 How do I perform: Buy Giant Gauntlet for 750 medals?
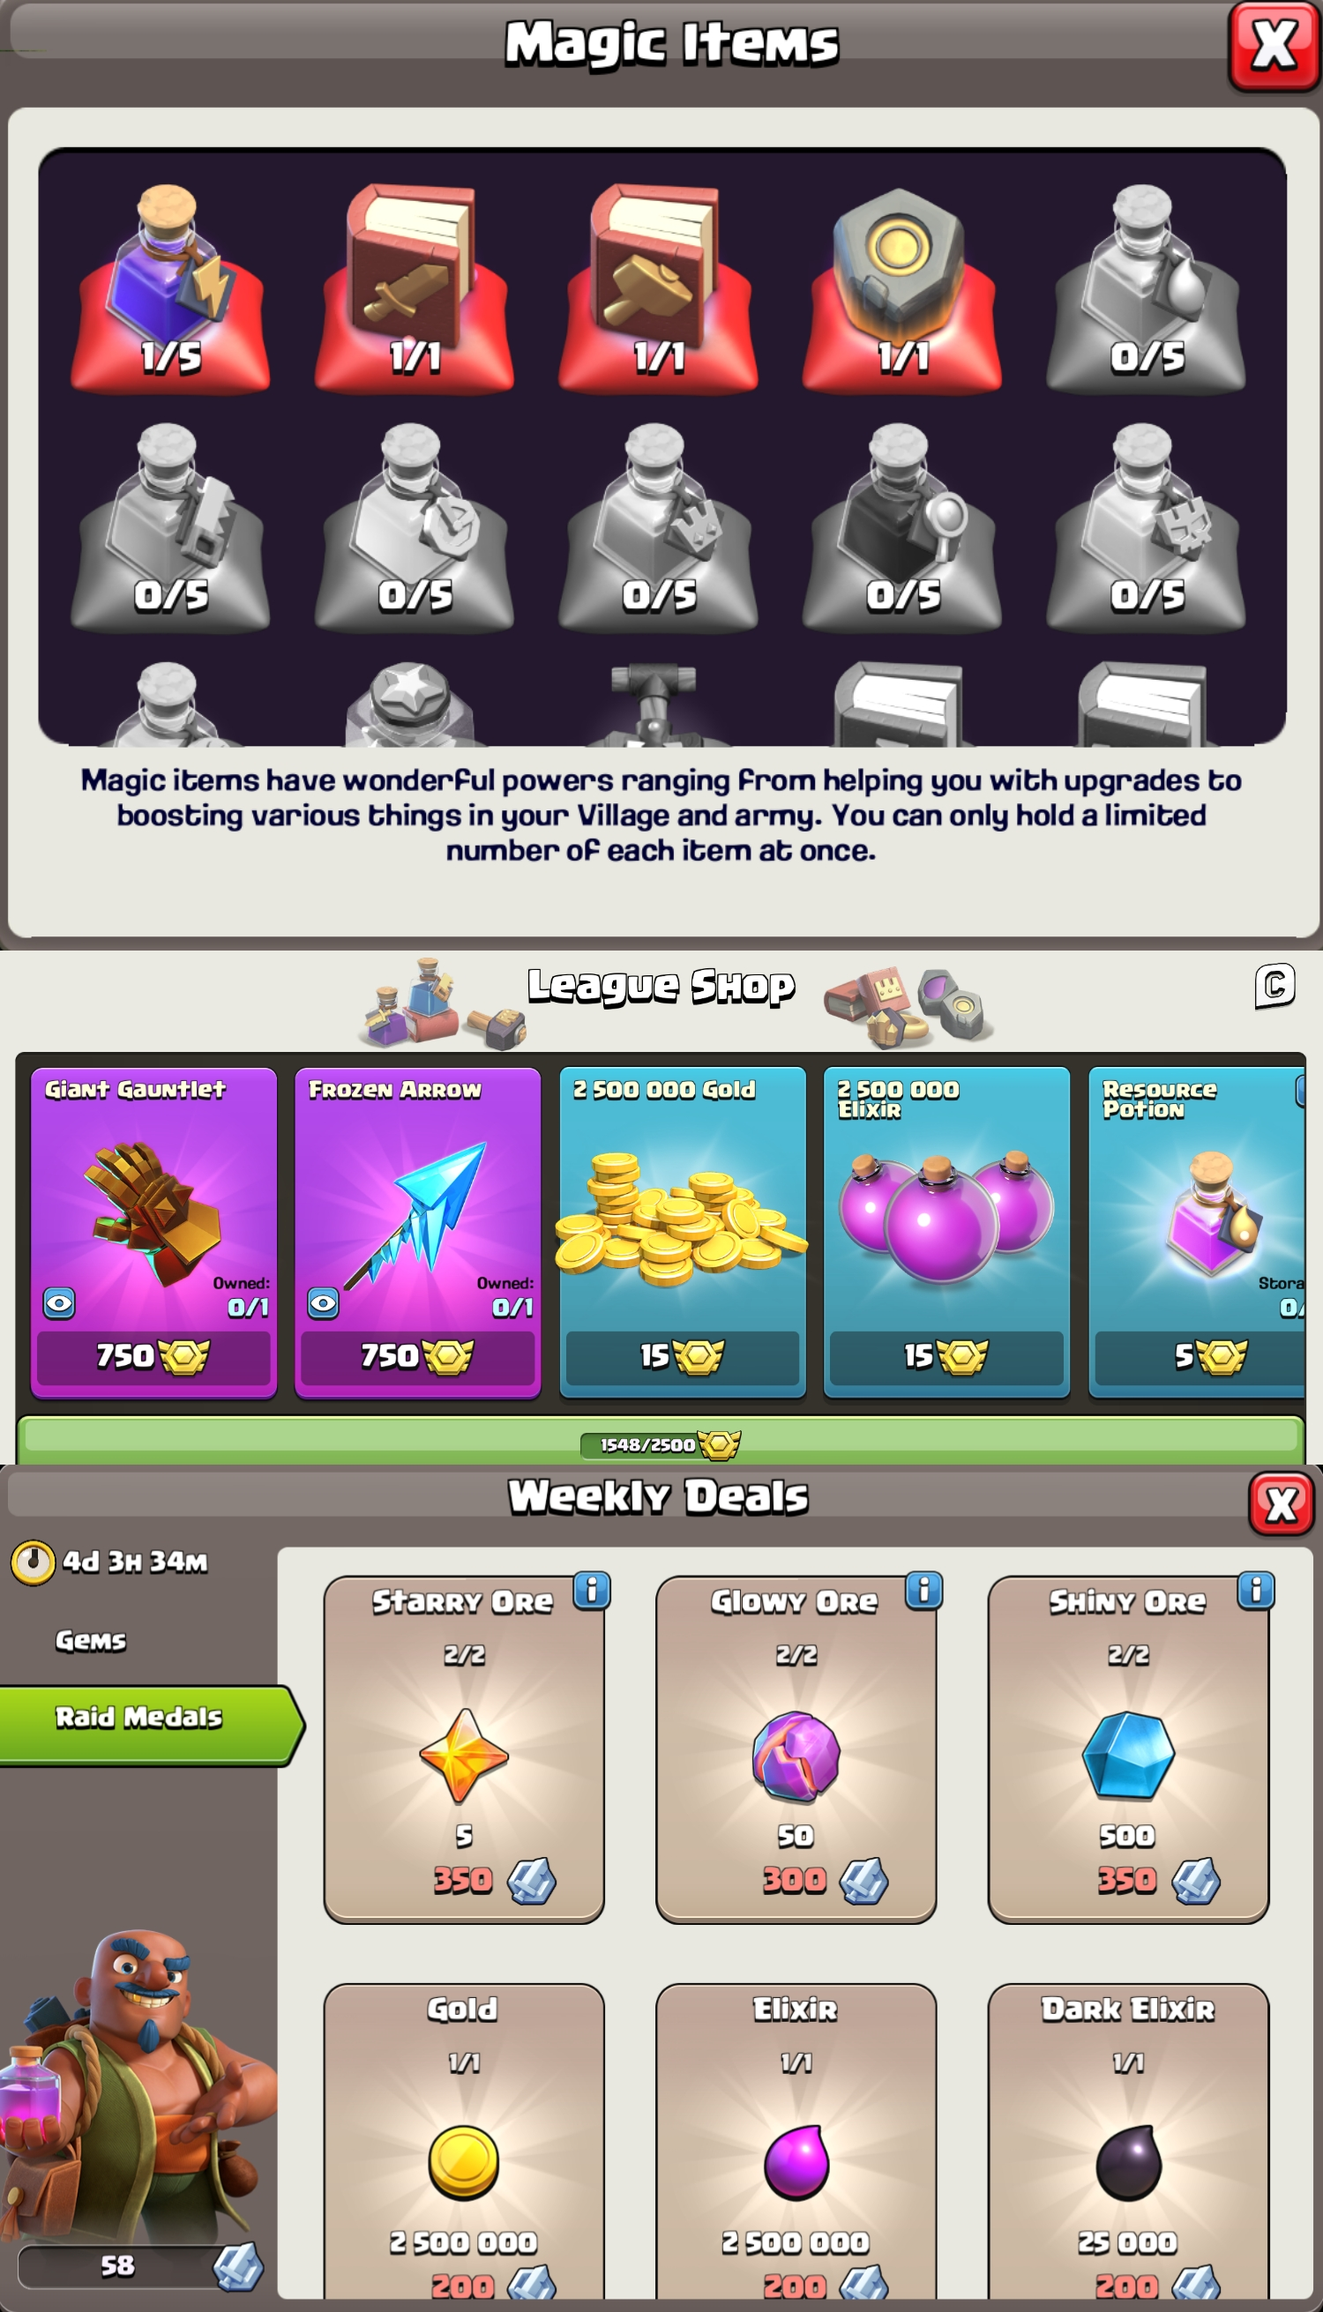click(153, 1356)
